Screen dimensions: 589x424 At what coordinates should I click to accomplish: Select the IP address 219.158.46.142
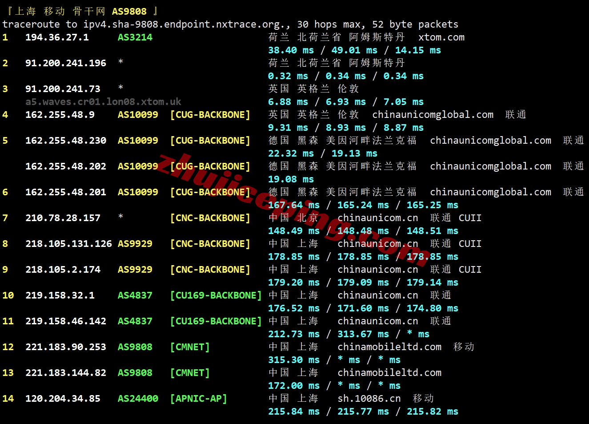pos(65,321)
